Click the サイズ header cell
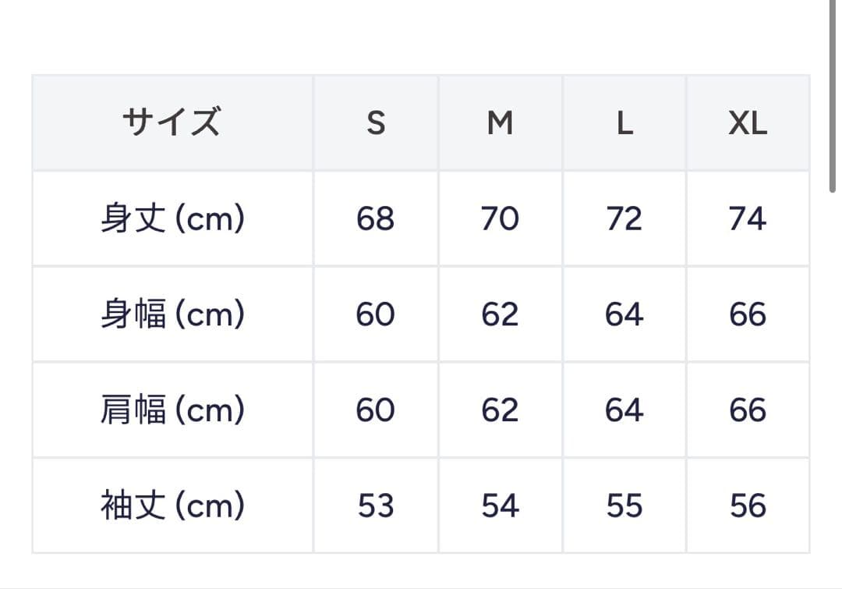Screen dimensions: 842x589 click(172, 123)
